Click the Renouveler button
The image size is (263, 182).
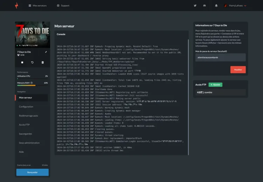[x=33, y=172]
